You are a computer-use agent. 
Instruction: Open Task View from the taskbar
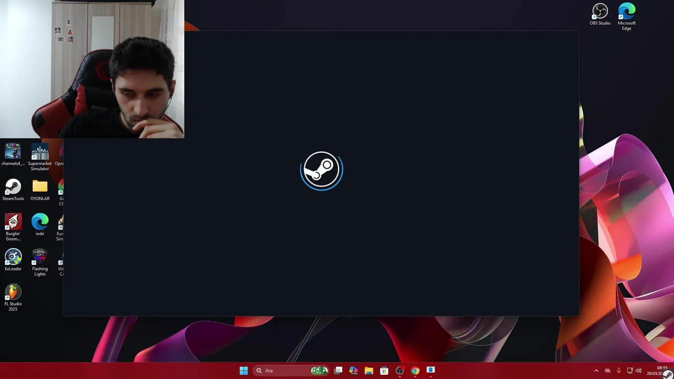click(x=339, y=371)
